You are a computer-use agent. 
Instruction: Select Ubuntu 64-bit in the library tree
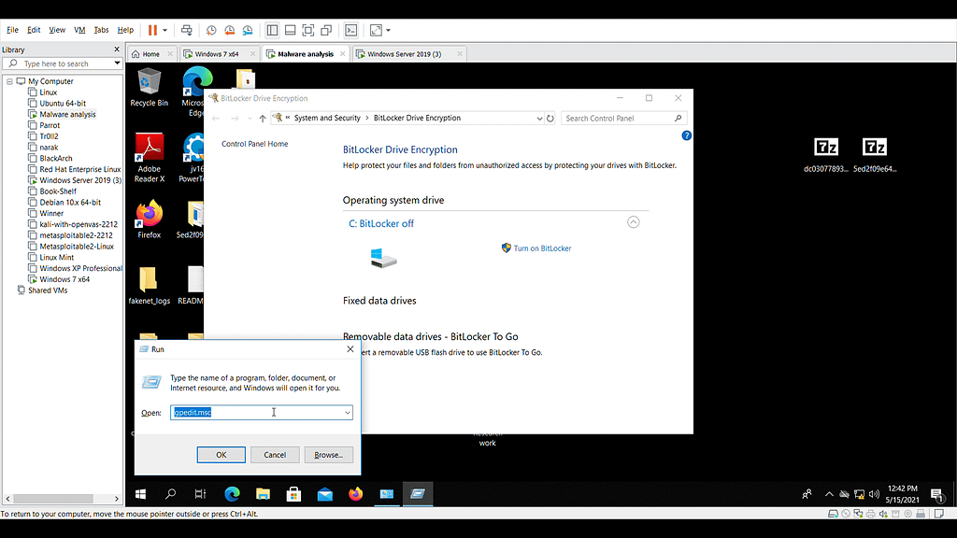[x=63, y=103]
